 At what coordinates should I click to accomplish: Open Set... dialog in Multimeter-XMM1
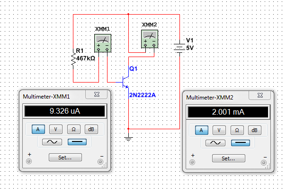(65, 158)
